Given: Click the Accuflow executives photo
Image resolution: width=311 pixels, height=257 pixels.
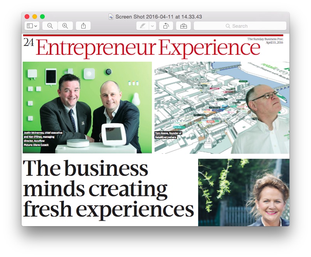Looking at the screenshot, I should pyautogui.click(x=87, y=108).
